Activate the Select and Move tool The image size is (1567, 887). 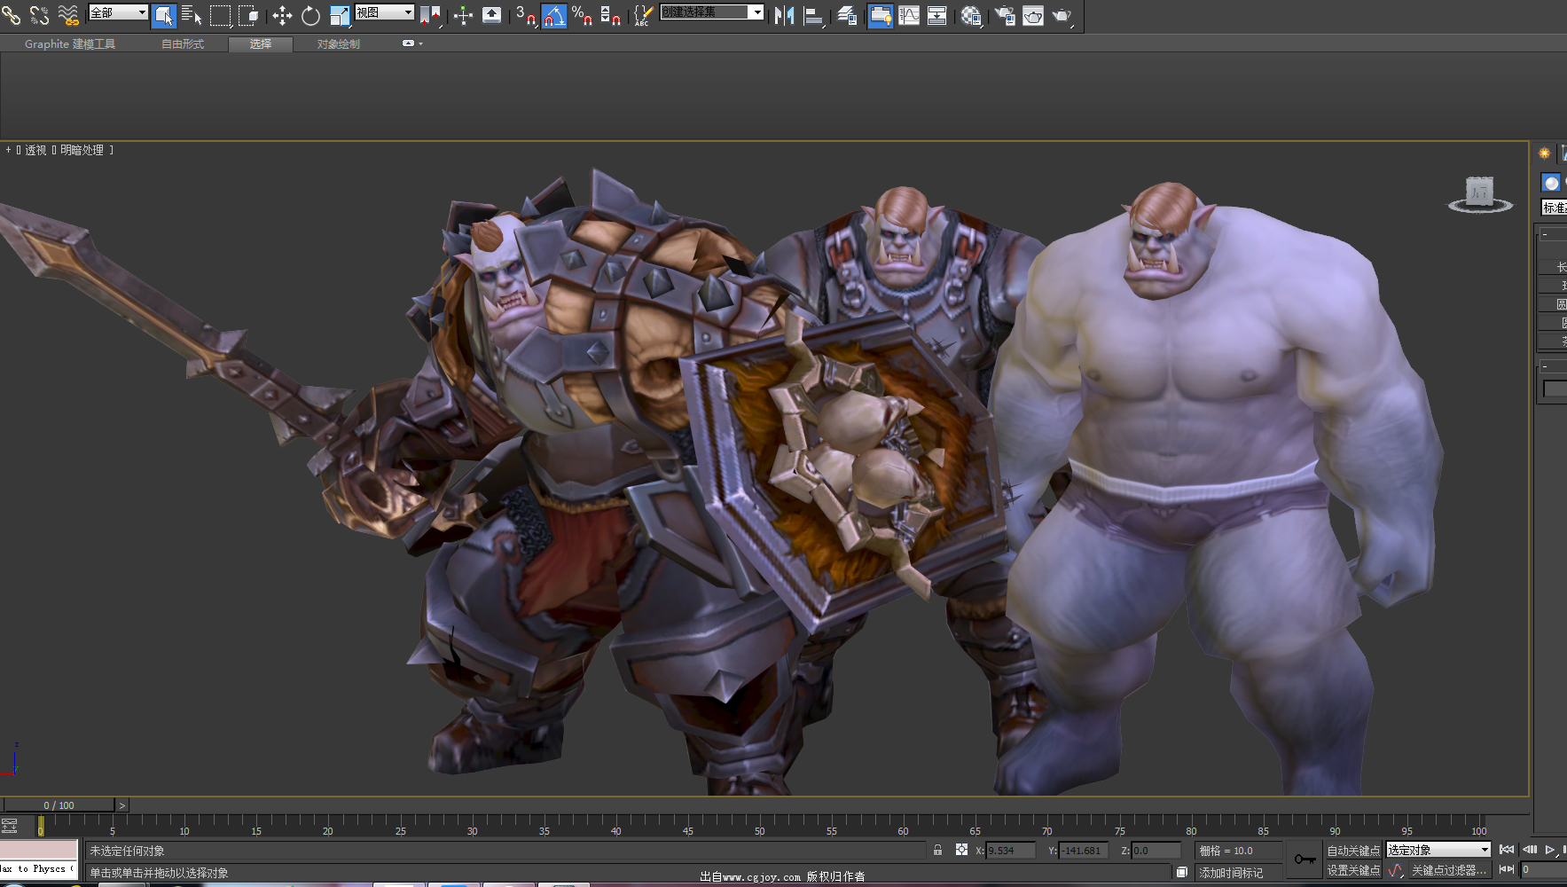tap(282, 14)
